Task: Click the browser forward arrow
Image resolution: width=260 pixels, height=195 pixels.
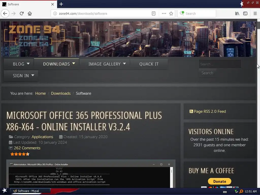Action: [13, 13]
